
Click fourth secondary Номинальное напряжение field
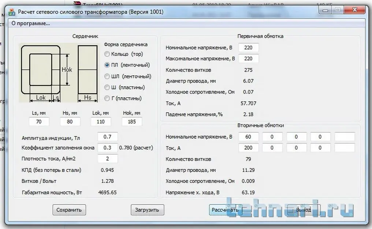(320, 137)
